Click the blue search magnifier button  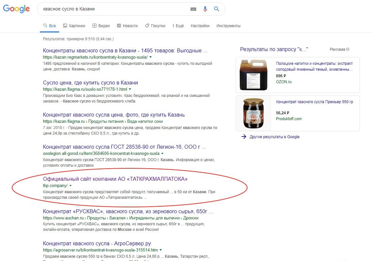click(216, 9)
